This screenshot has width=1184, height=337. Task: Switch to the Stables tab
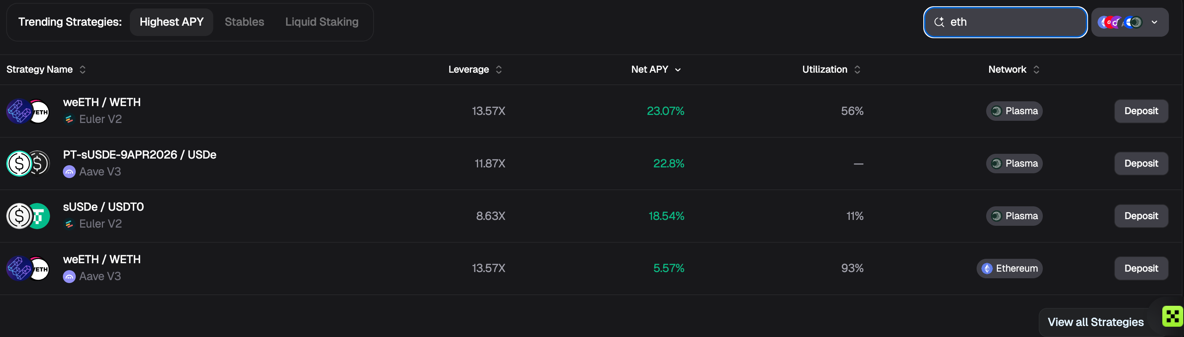[245, 22]
